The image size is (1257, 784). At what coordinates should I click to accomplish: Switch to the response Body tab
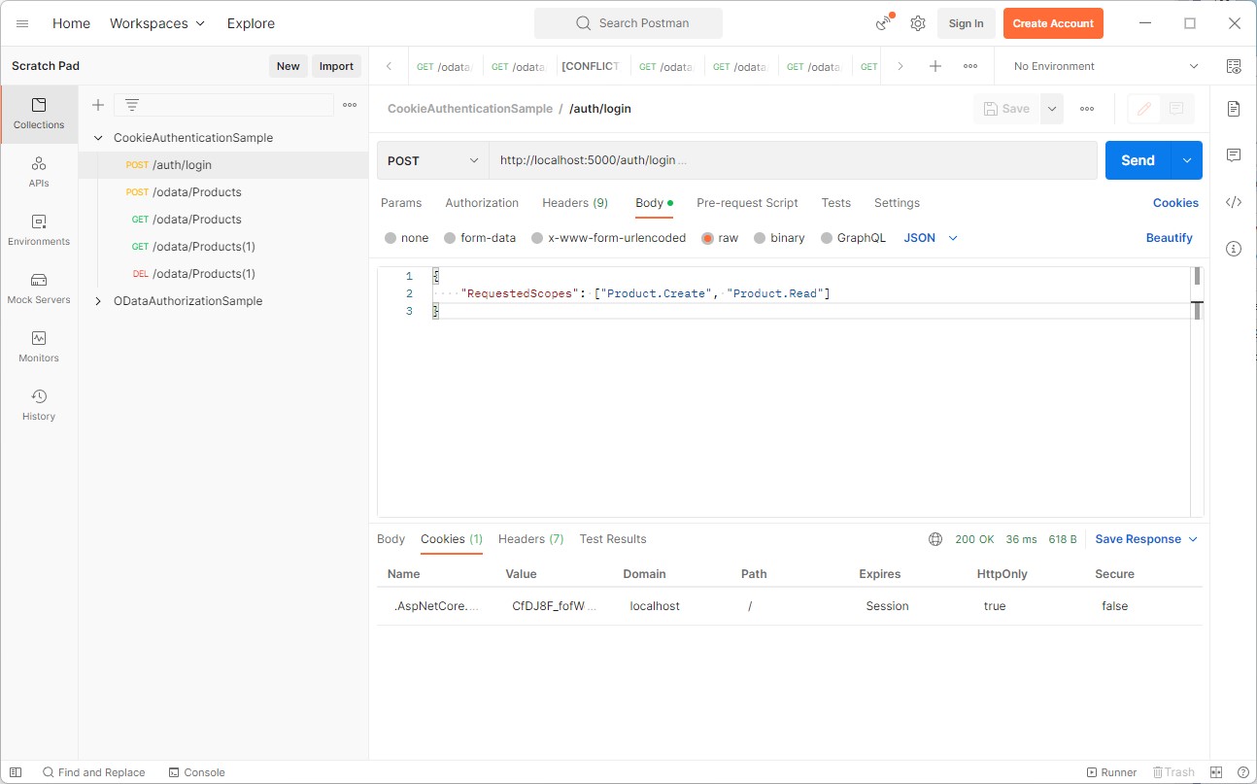391,539
